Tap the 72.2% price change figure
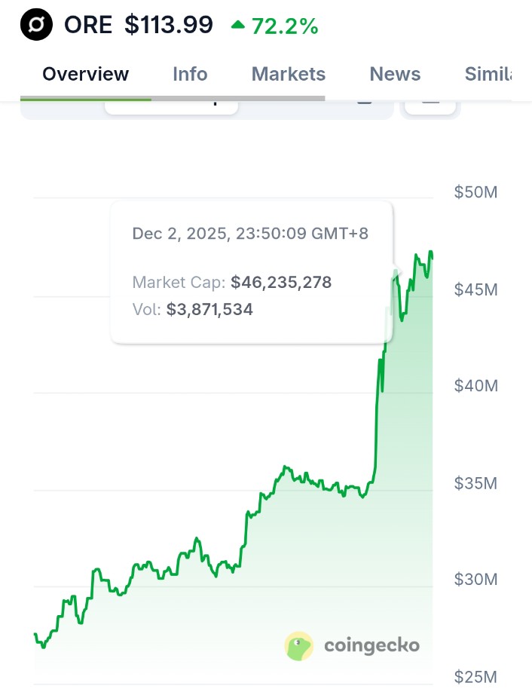The height and width of the screenshot is (695, 532). pos(285,26)
